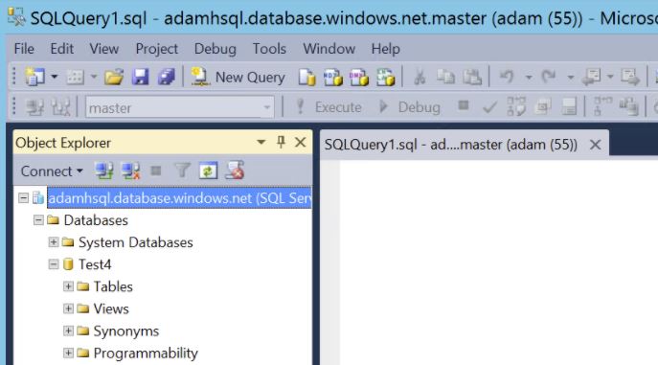Click the Activity Monitor icon in Object Explorer

235,171
